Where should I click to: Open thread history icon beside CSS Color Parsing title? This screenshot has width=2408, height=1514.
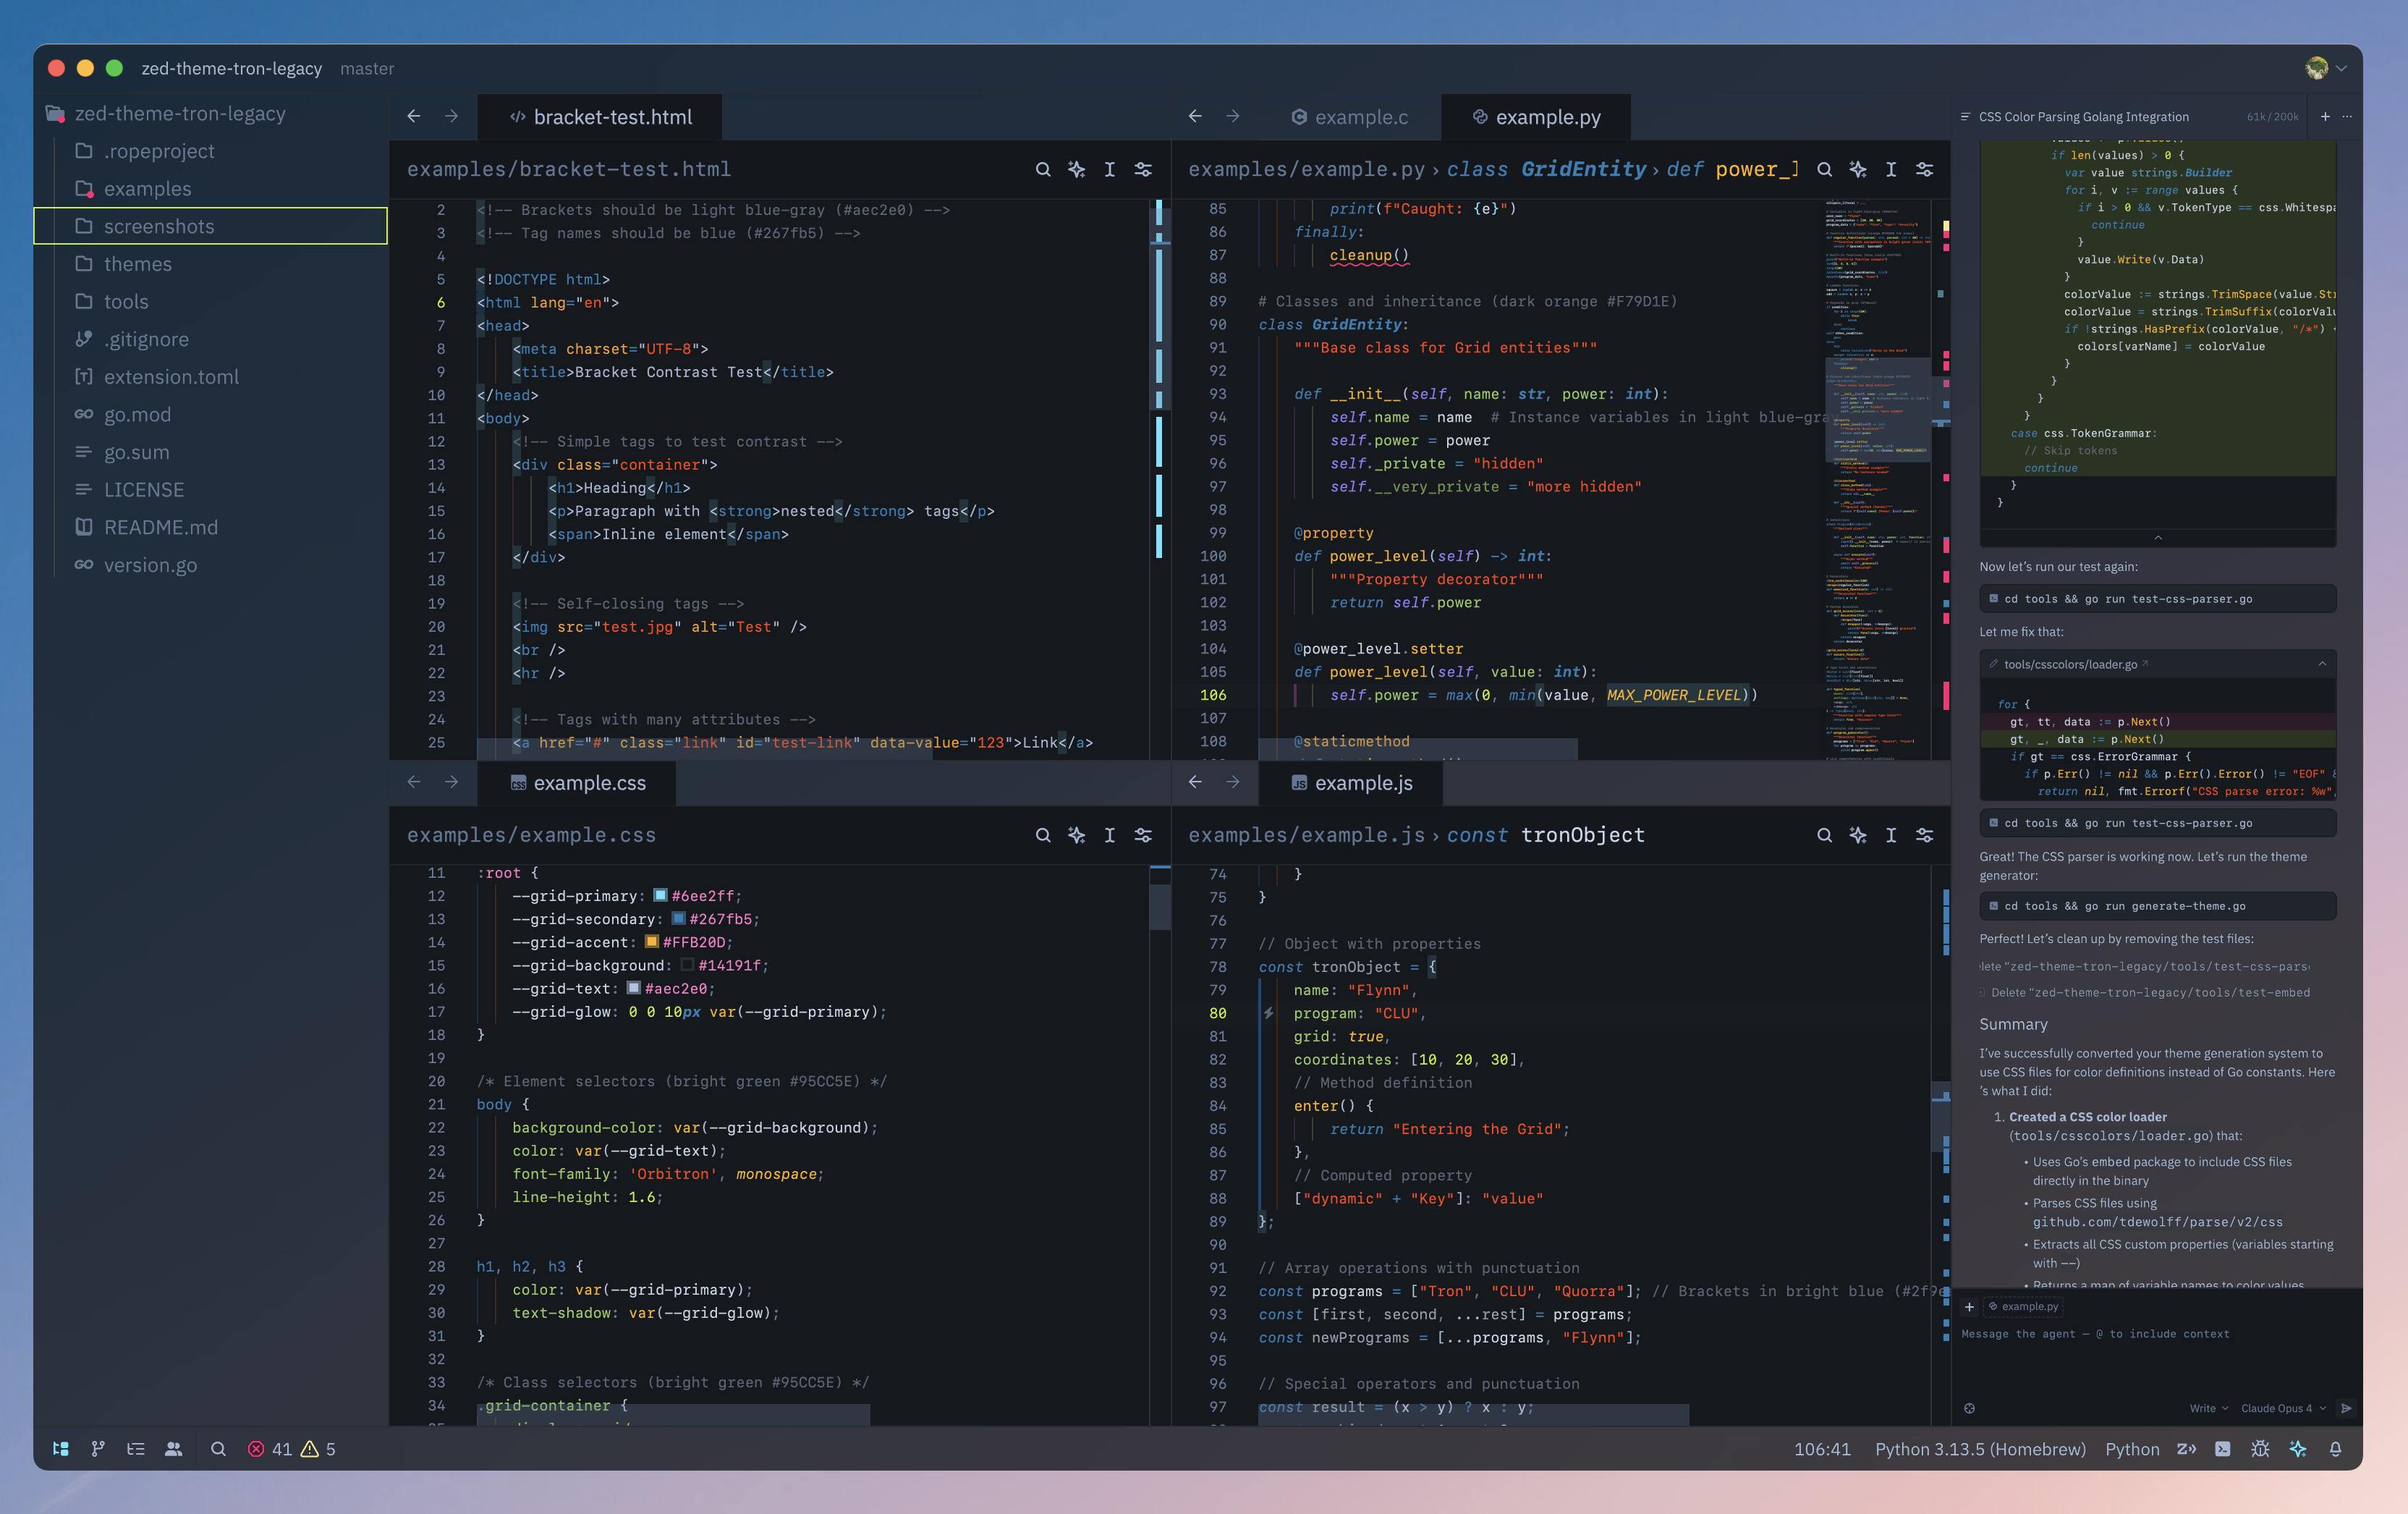[x=1965, y=116]
